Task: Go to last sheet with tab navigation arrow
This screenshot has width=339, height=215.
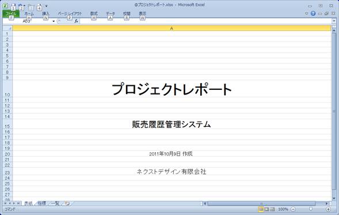Action: click(x=18, y=203)
